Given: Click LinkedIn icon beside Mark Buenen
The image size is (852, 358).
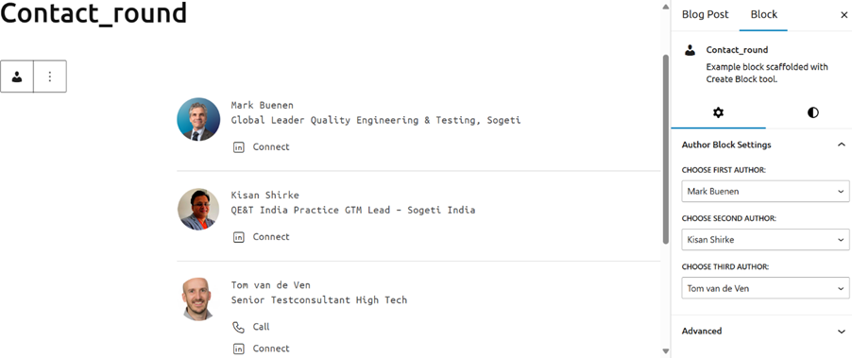Looking at the screenshot, I should (x=238, y=147).
